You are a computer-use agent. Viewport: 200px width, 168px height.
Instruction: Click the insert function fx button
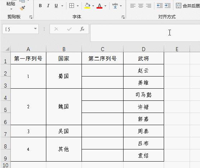pyautogui.click(x=82, y=29)
